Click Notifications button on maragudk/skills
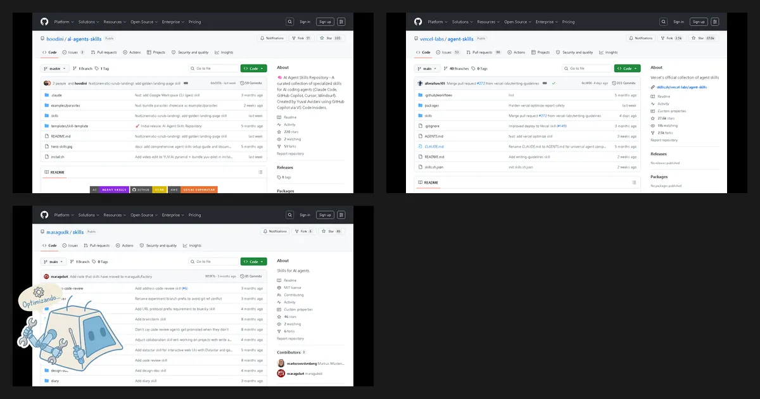The width and height of the screenshot is (760, 399). pos(274,231)
